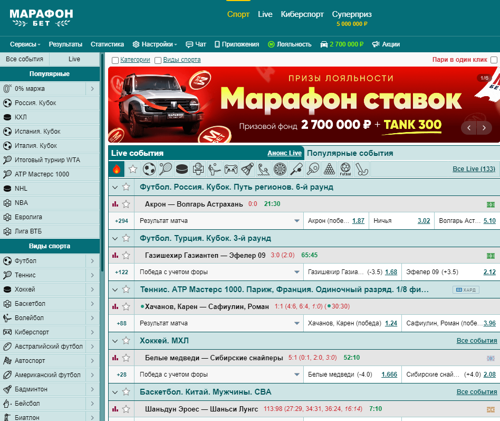Open the Настройки dropdown menu
500x421 pixels.
[155, 44]
